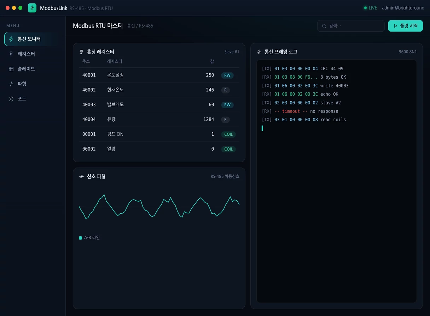Click the 펌프 ON register name
Image resolution: width=430 pixels, height=316 pixels.
pyautogui.click(x=115, y=134)
